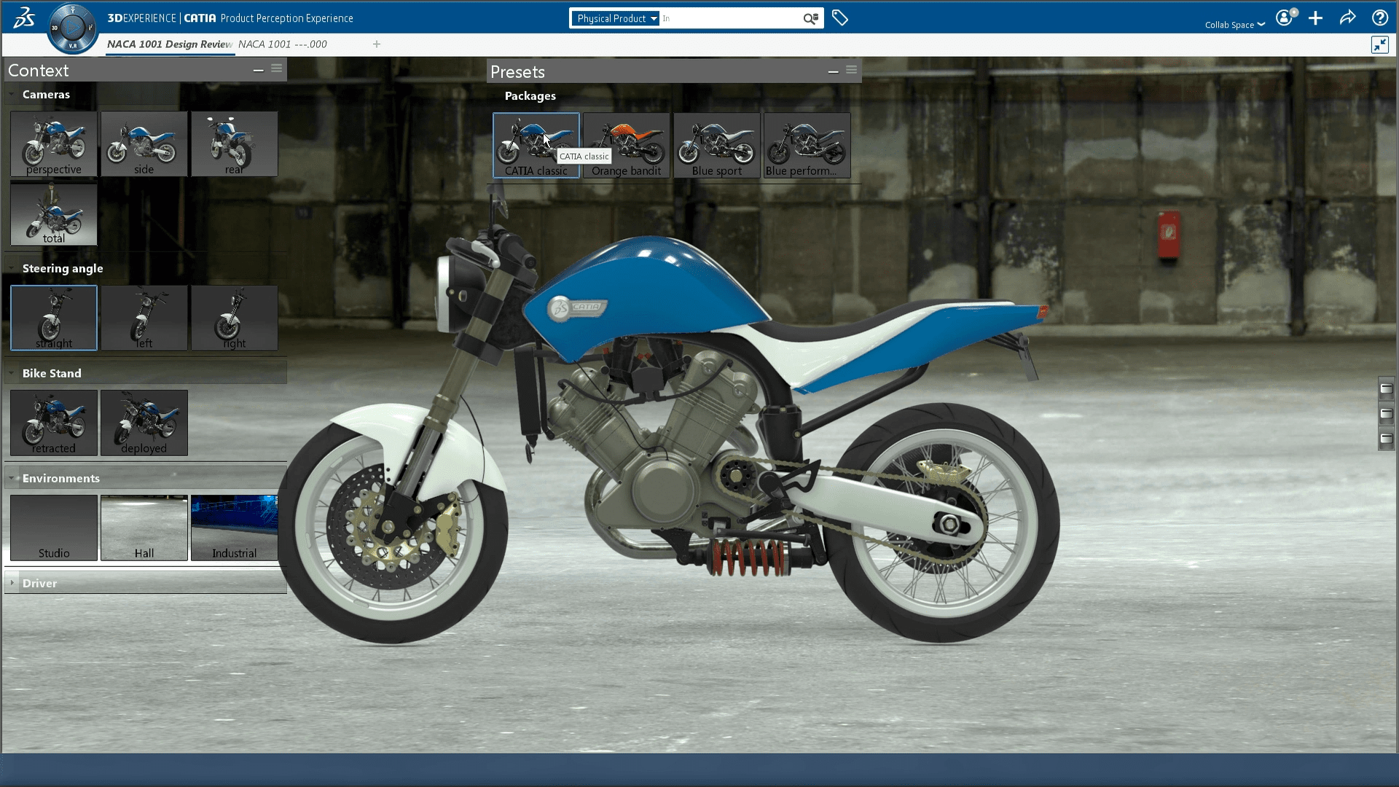Switch to the NACA 1001 ---.000 tab
1399x787 pixels.
(283, 44)
